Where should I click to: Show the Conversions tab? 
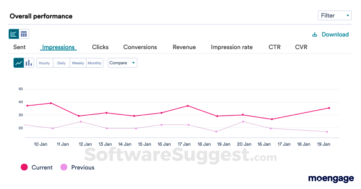[140, 47]
